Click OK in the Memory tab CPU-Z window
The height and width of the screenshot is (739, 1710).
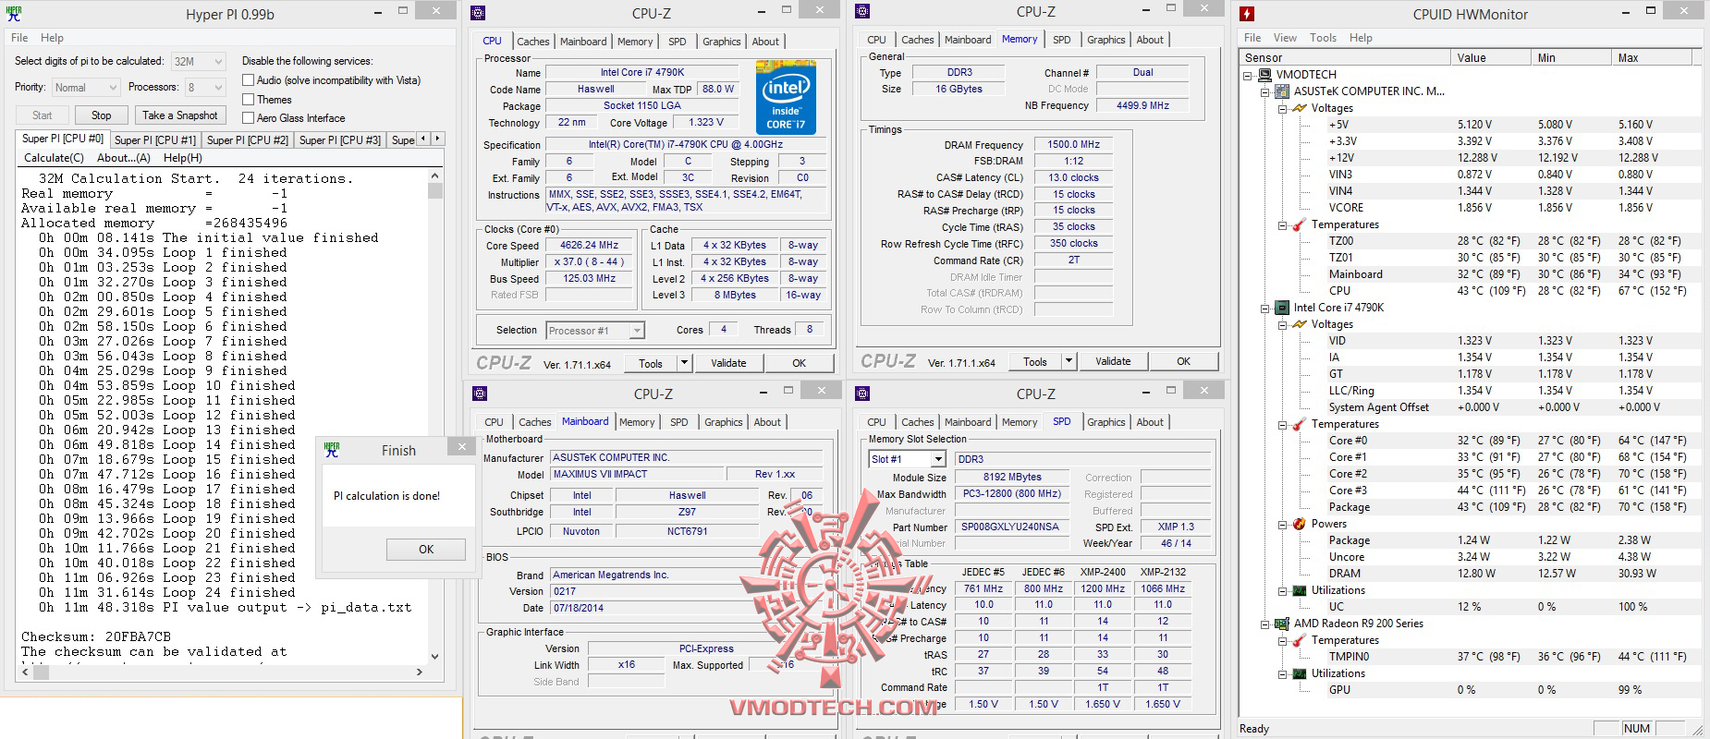click(1183, 361)
